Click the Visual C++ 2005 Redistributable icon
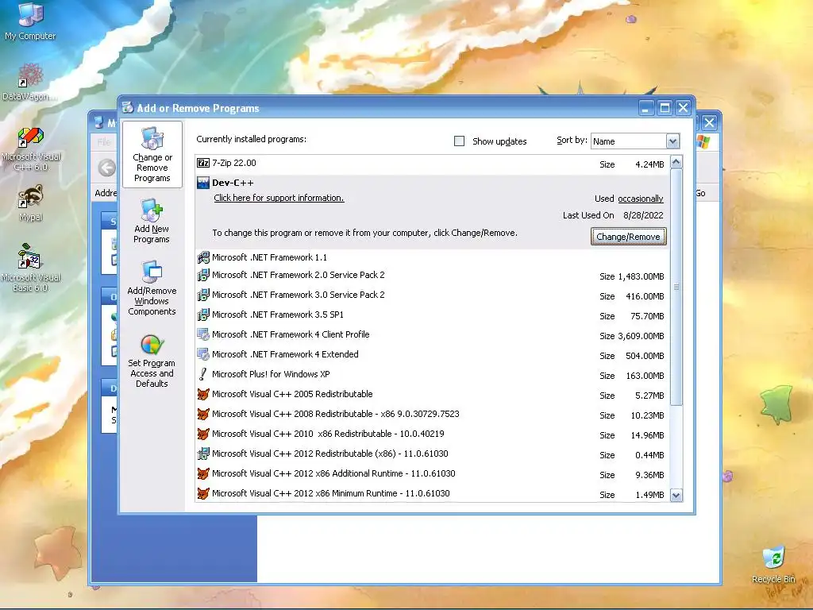Image resolution: width=813 pixels, height=610 pixels. click(203, 394)
